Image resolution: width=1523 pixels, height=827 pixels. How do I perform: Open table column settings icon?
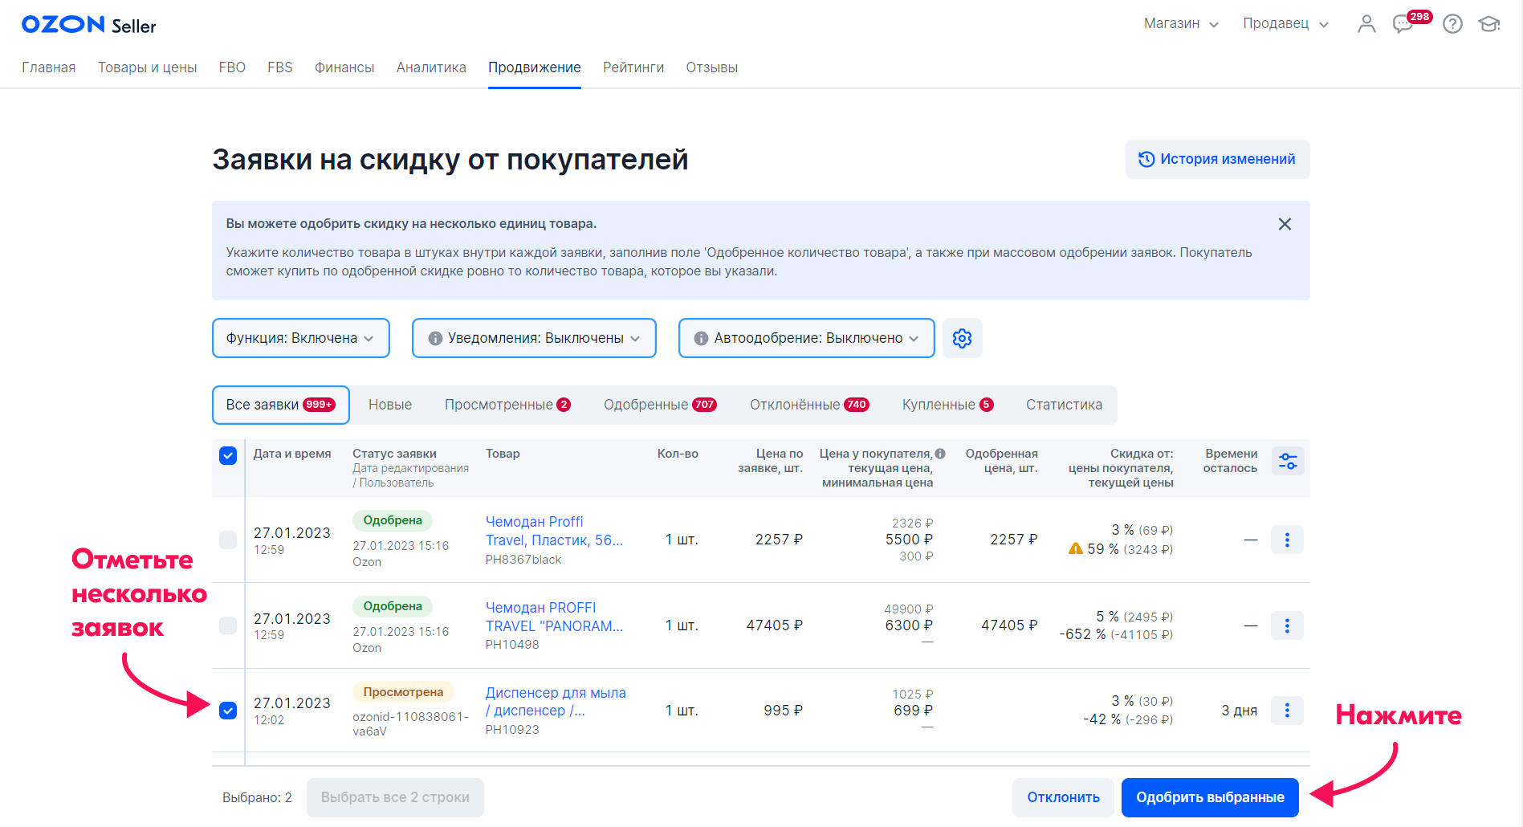1288,461
